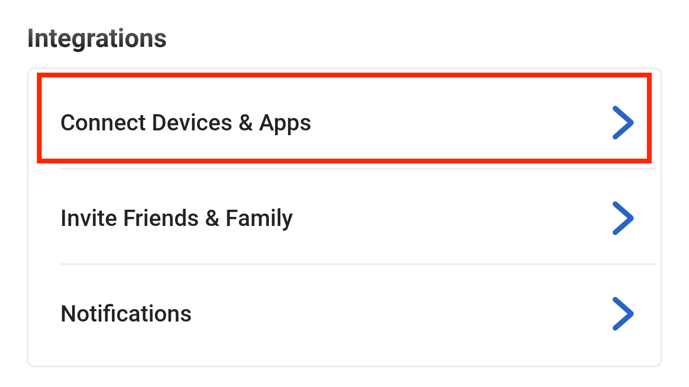Click the word "Invite" in the second row

click(89, 218)
